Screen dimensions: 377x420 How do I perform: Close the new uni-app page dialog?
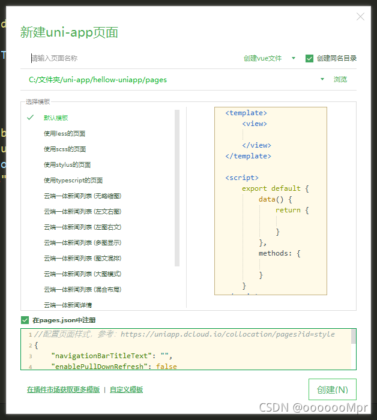(360, 17)
